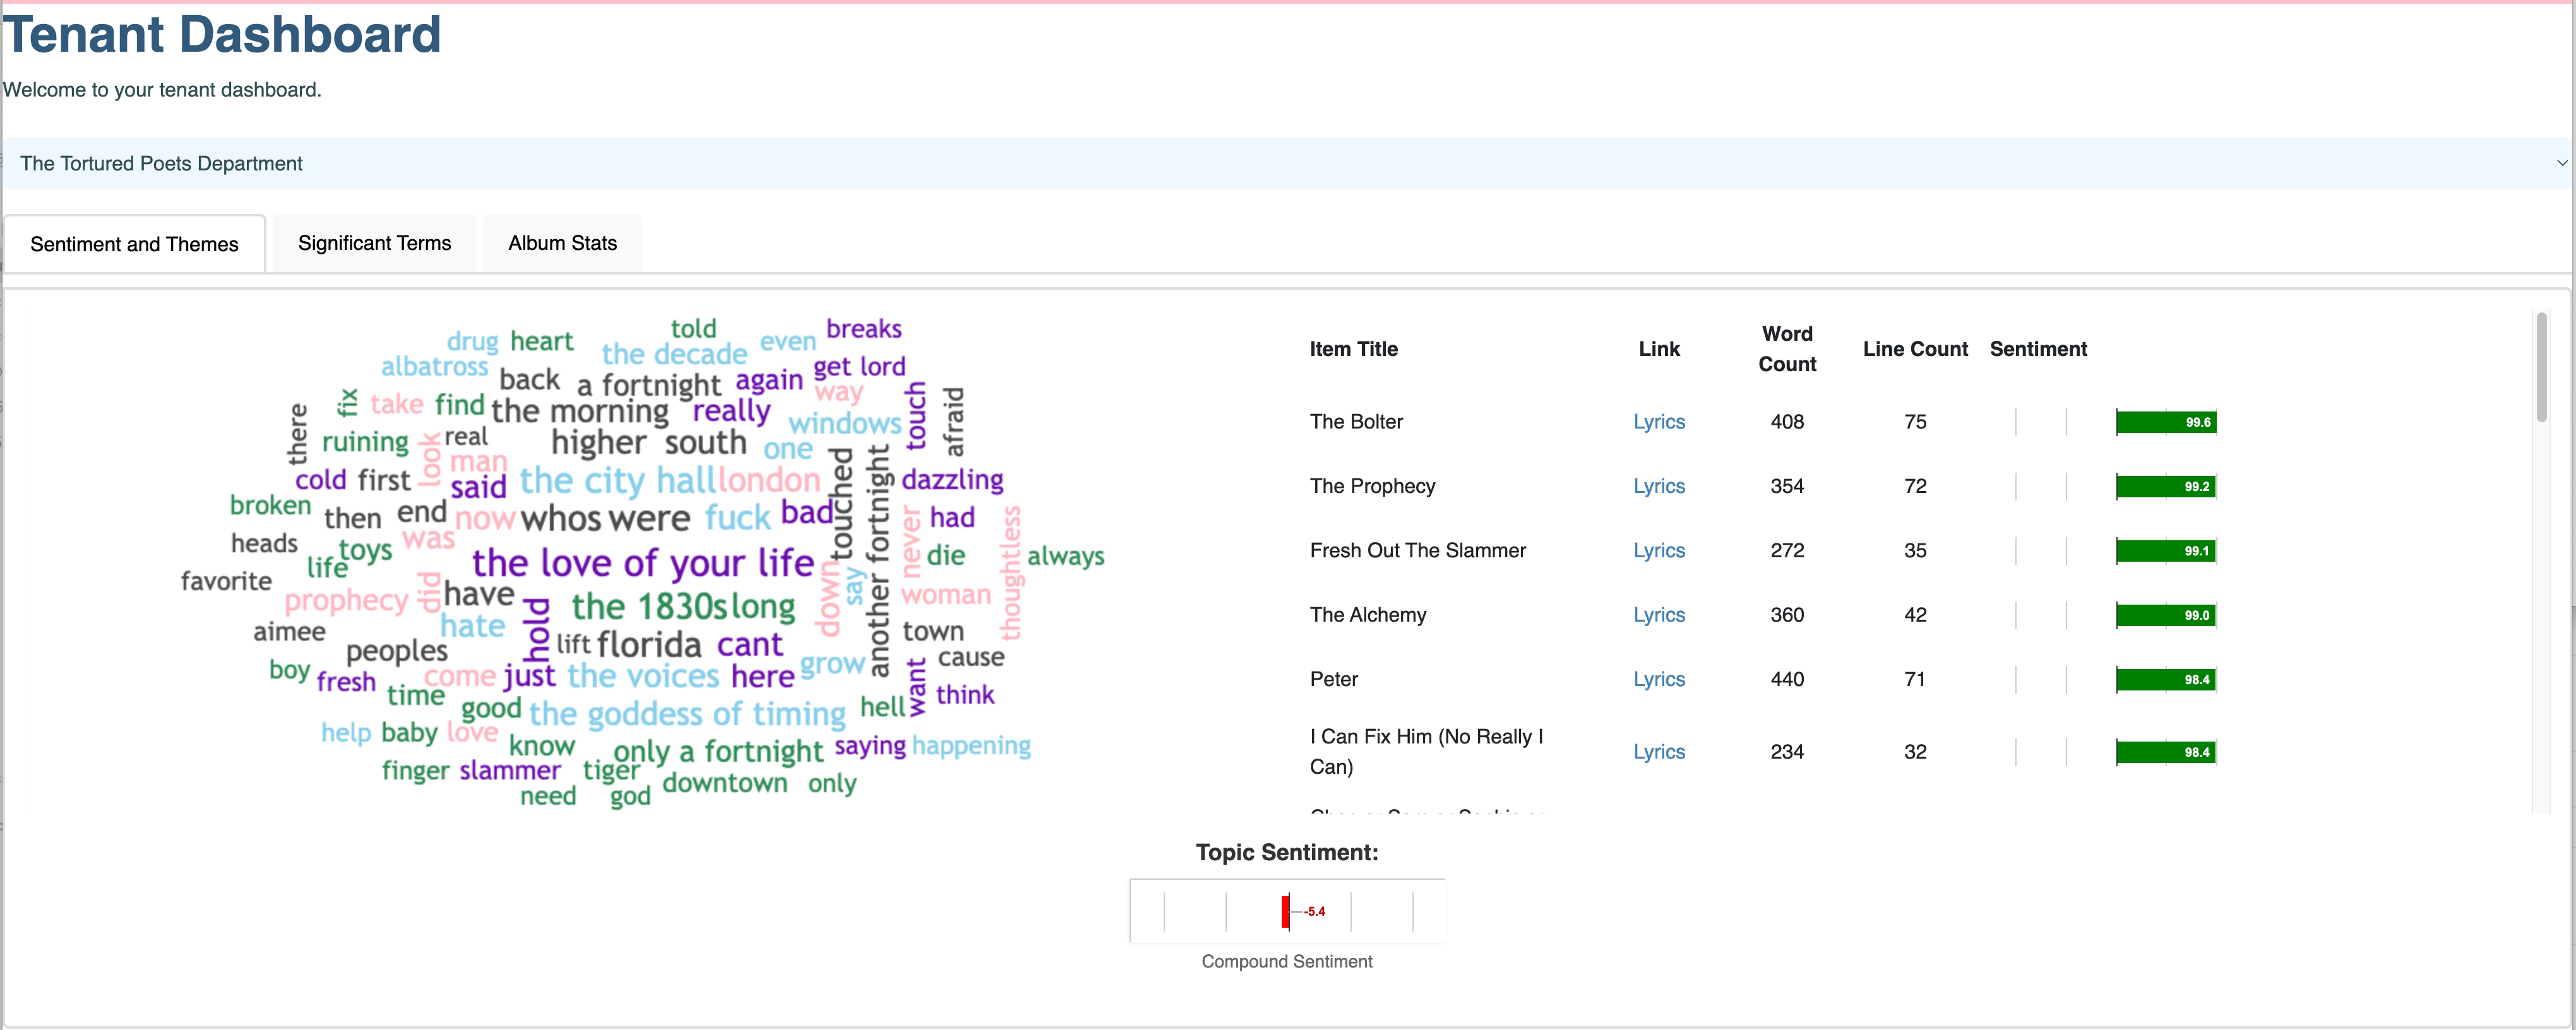Viewport: 2576px width, 1030px height.
Task: Click the Sentiment column header
Action: (2038, 349)
